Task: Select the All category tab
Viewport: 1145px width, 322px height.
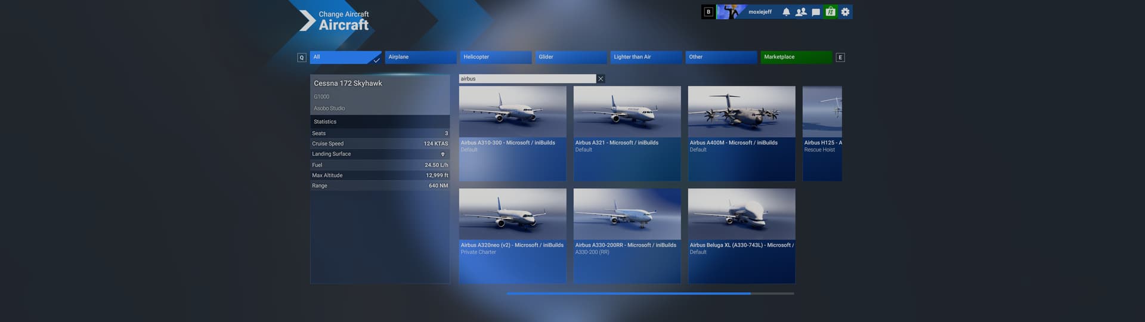Action: click(345, 57)
